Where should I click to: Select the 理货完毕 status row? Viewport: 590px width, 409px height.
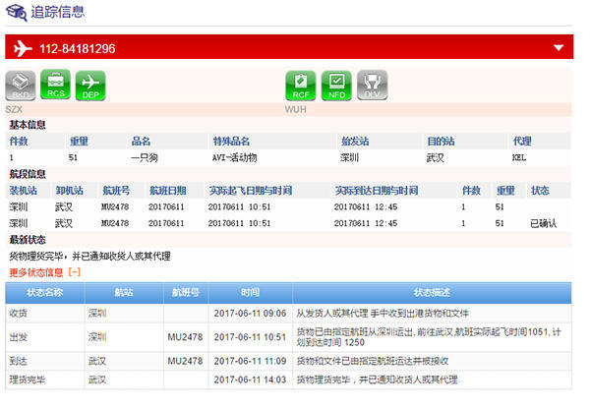288,380
